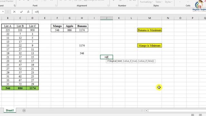
Task: Click the green total cell 886
Action: point(20,88)
